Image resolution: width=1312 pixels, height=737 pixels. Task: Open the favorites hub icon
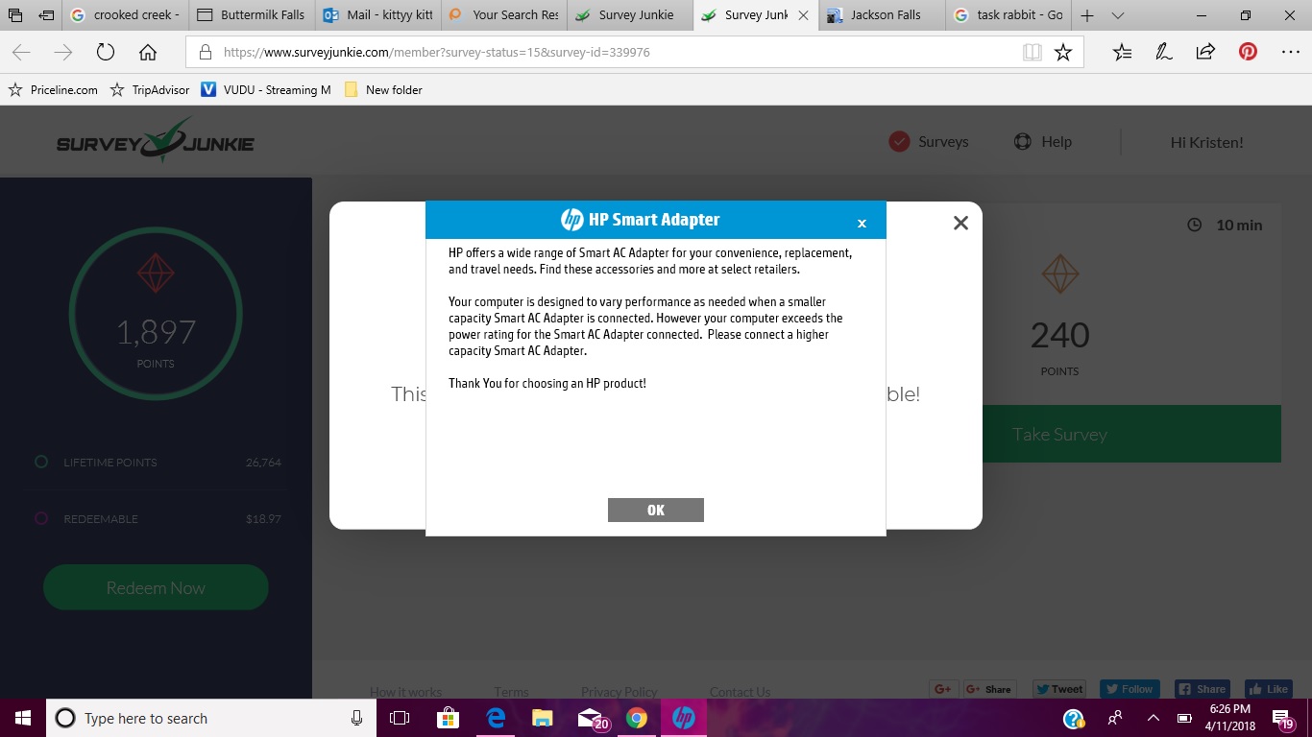point(1122,53)
